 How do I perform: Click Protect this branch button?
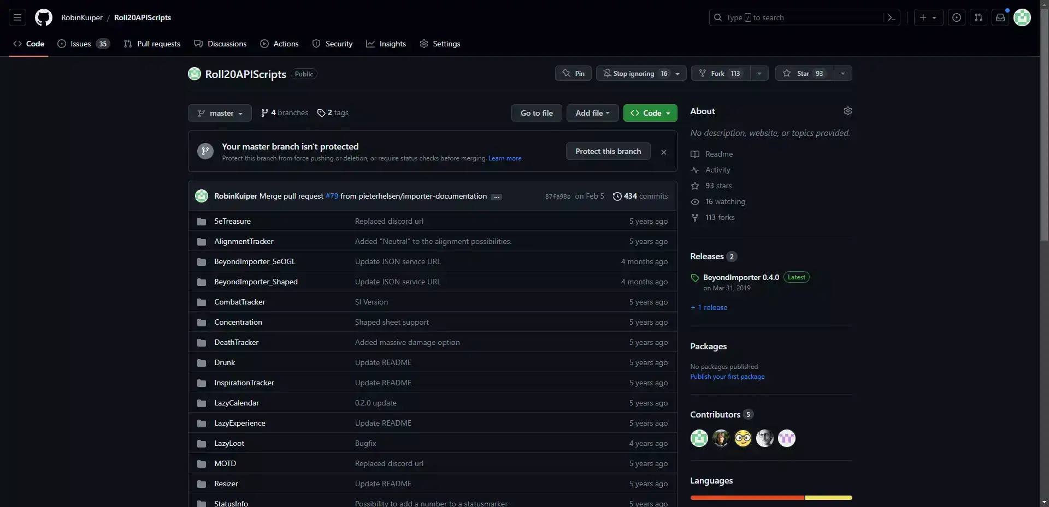coord(608,151)
